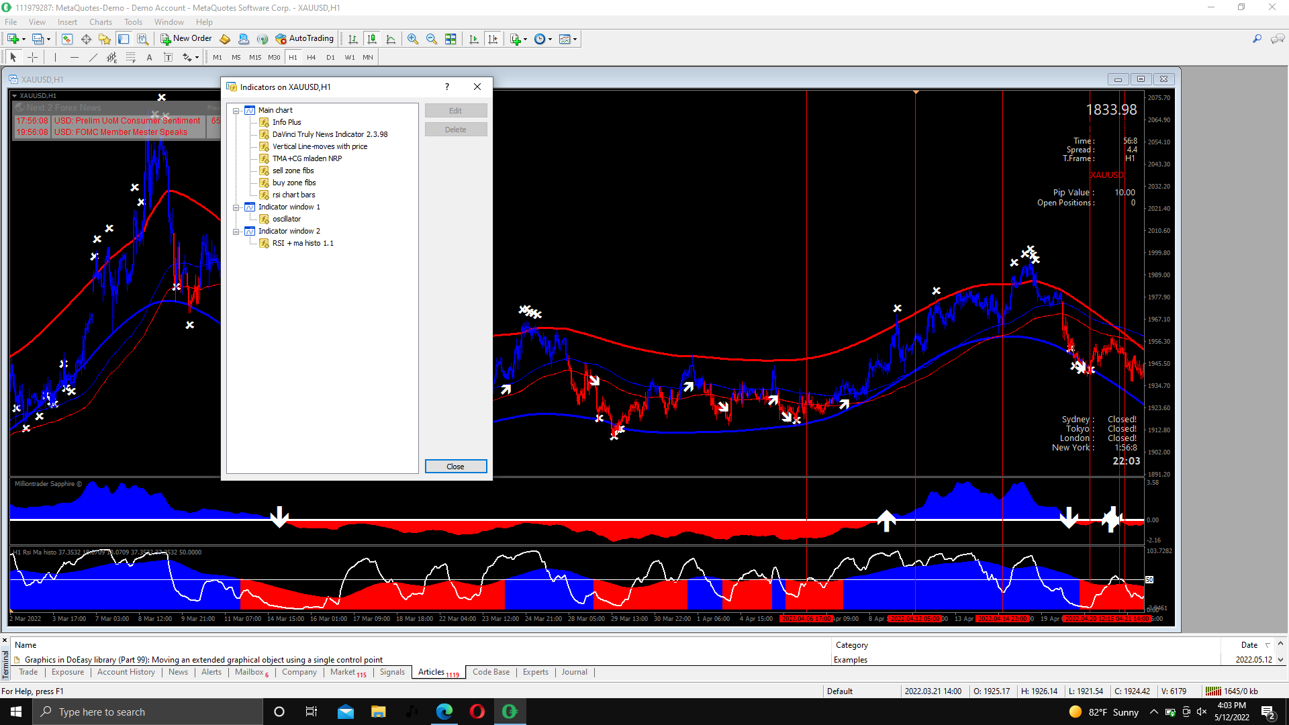The height and width of the screenshot is (725, 1289).
Task: Click the New Order toolbar button
Action: 186,39
